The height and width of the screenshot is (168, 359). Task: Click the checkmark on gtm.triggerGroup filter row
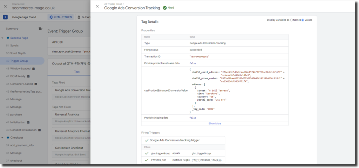147,153
